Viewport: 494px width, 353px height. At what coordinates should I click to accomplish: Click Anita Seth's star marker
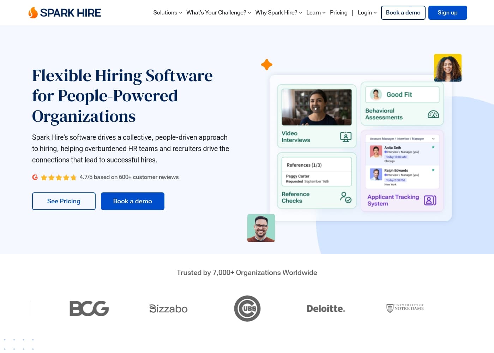coord(433,147)
